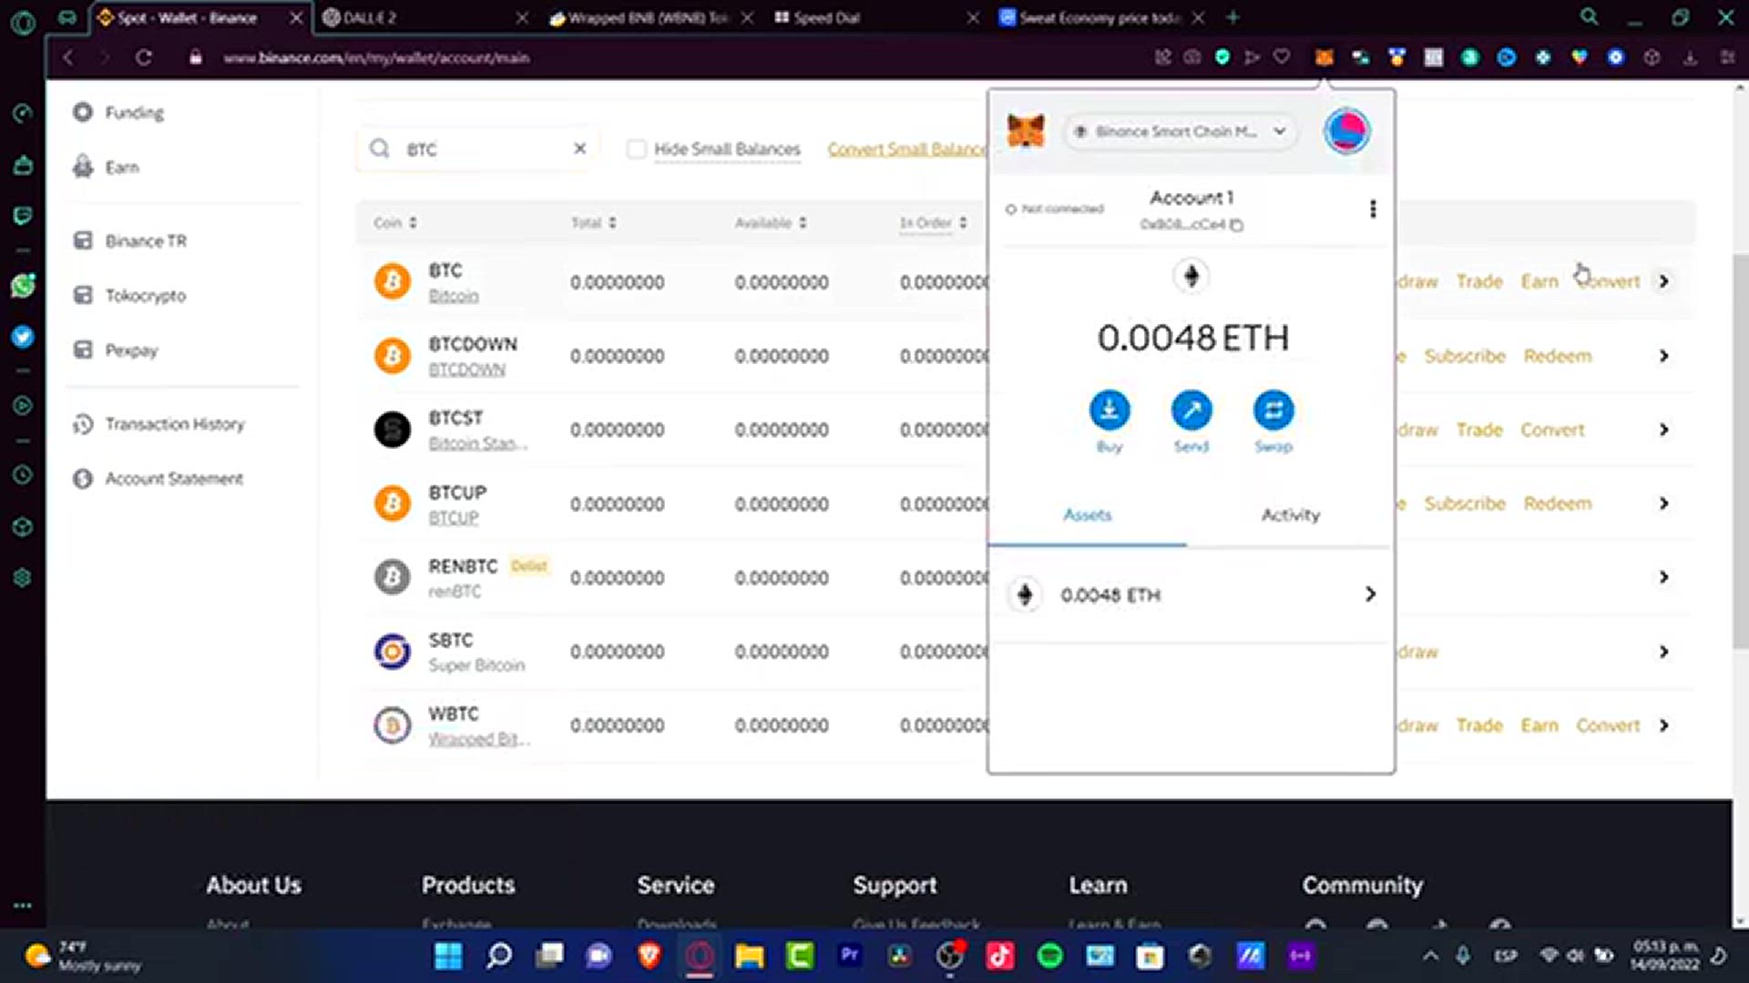
Task: Open TikTok app from taskbar
Action: coord(1000,956)
